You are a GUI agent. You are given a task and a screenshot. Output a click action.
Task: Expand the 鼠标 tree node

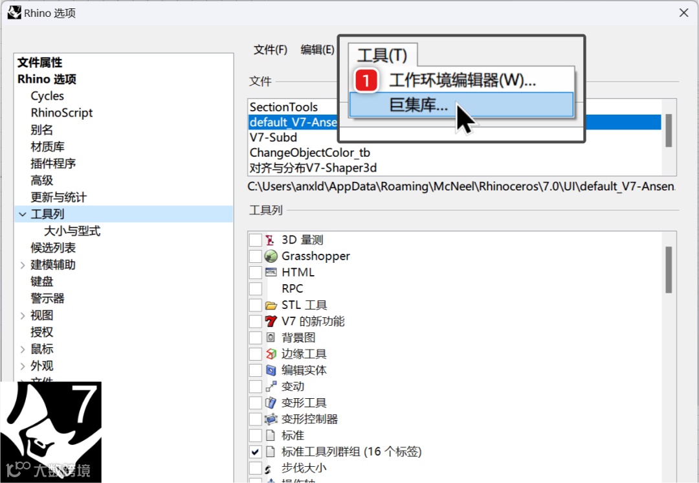[x=22, y=349]
